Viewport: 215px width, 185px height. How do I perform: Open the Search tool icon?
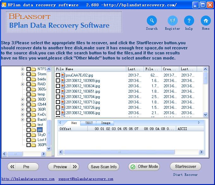pyautogui.click(x=152, y=21)
